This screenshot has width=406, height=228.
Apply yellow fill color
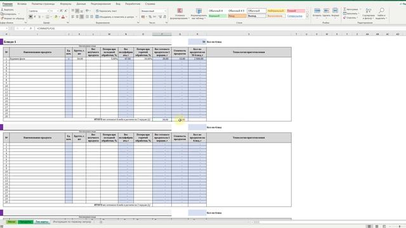(56, 17)
